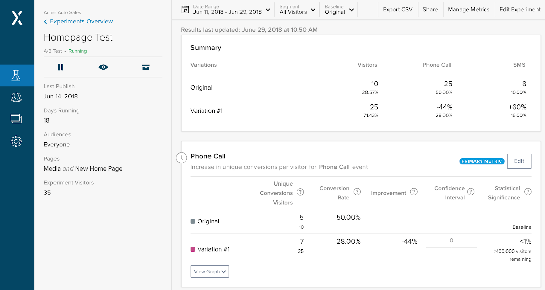Image resolution: width=545 pixels, height=290 pixels.
Task: Click the Conversion Rate help icon
Action: click(357, 192)
